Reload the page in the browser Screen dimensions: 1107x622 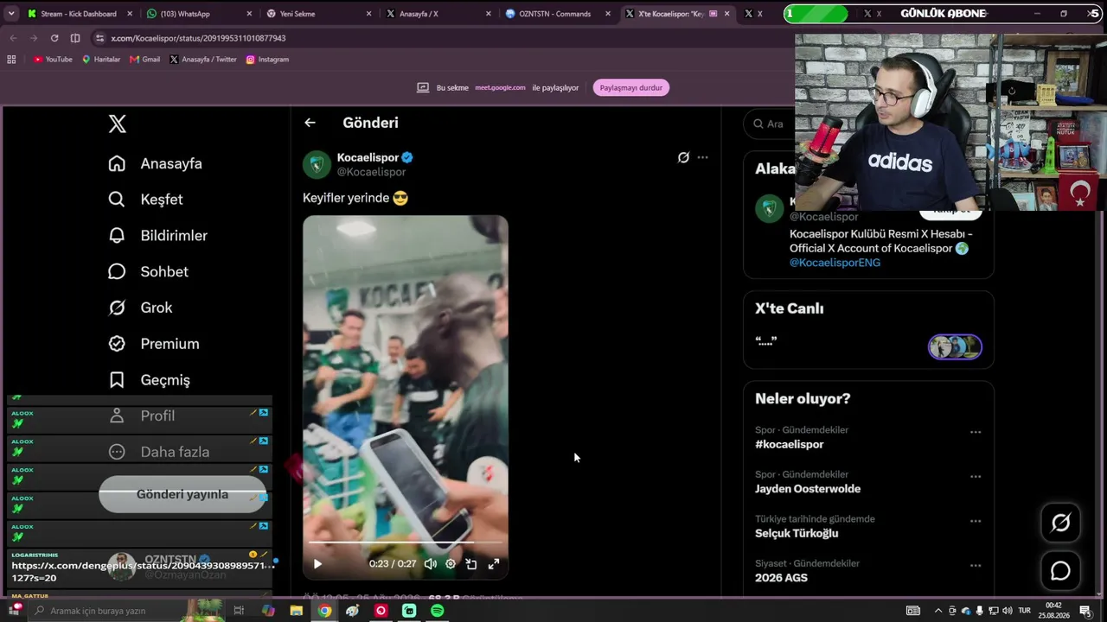pos(54,38)
